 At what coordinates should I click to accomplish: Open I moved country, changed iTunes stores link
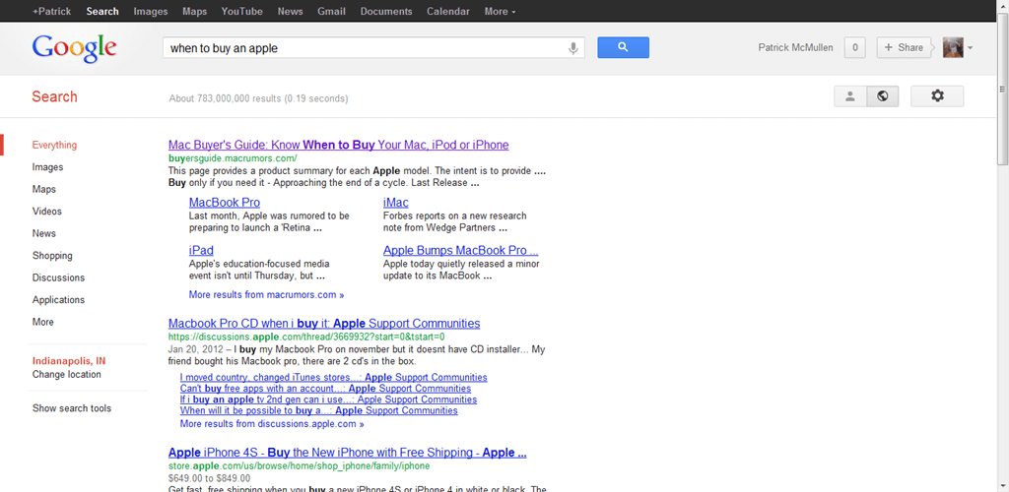pos(333,378)
